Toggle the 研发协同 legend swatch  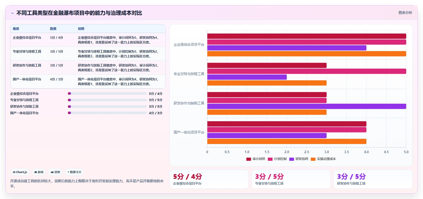(292, 159)
